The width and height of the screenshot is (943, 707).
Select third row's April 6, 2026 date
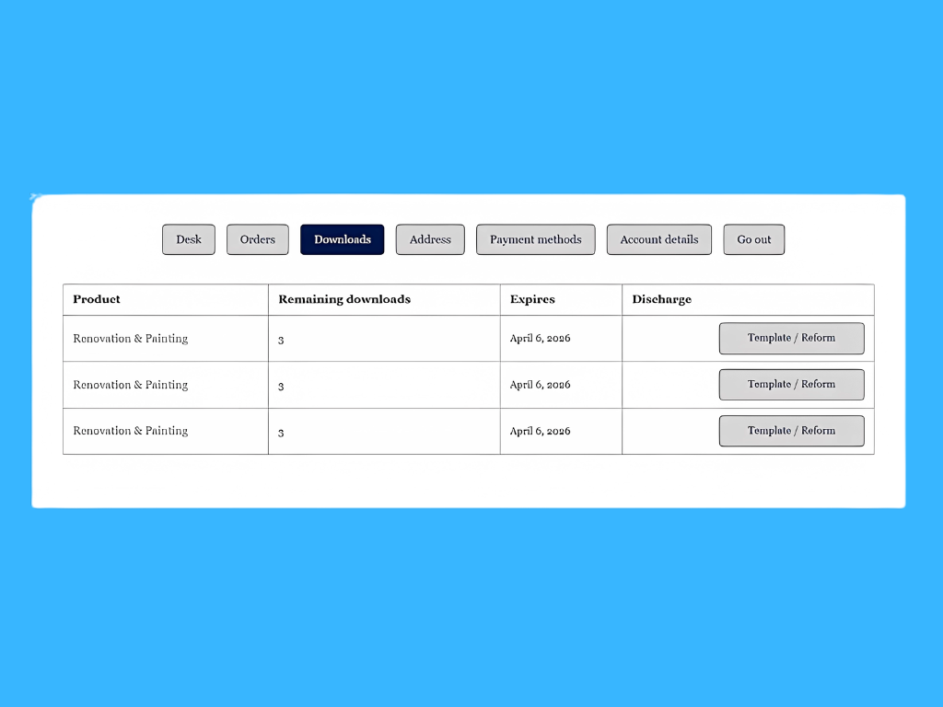(540, 431)
